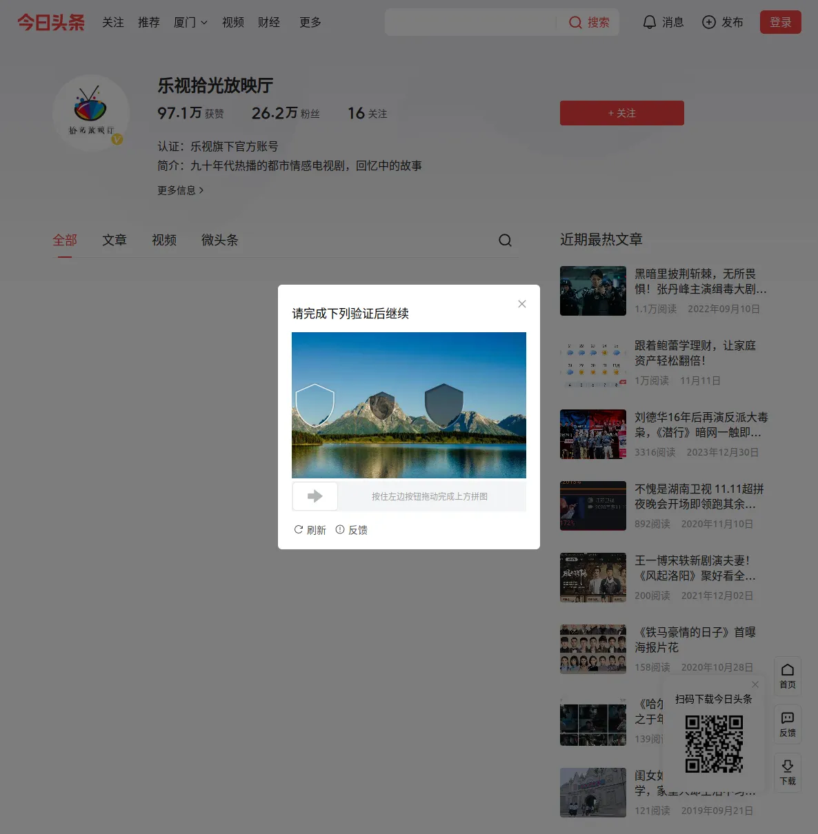Focus the header search input field

click(470, 23)
